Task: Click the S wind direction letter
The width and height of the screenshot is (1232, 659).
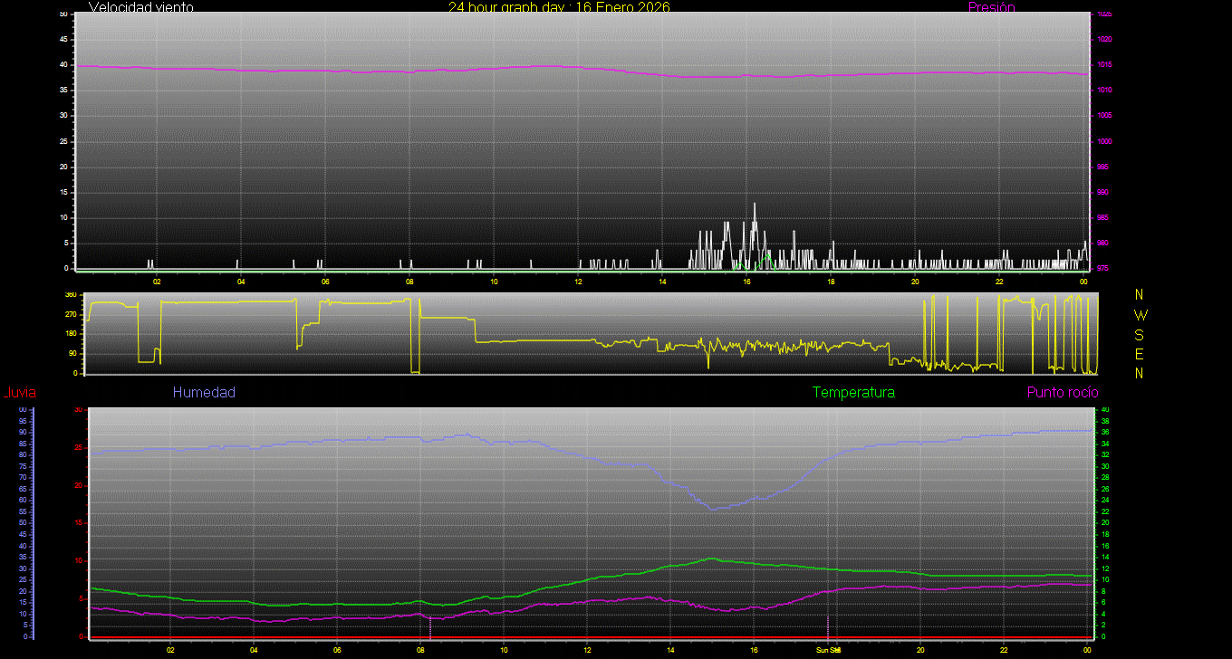Action: 1140,334
